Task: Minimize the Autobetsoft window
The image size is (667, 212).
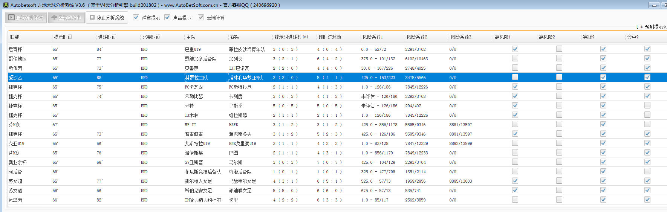Action: 654,5
